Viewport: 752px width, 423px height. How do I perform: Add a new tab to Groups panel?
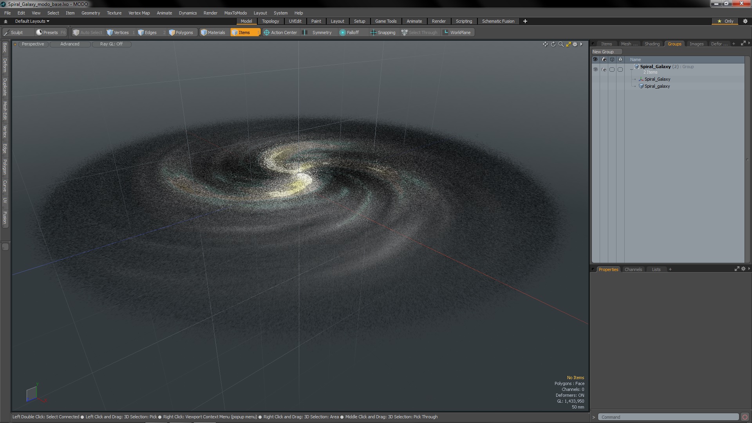click(734, 44)
